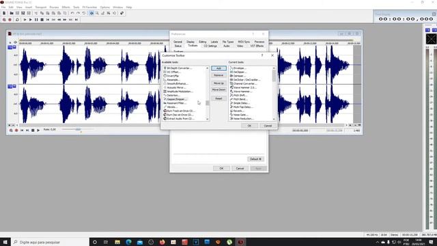Select Distortion in Available tools list
The width and height of the screenshot is (437, 246).
click(171, 96)
